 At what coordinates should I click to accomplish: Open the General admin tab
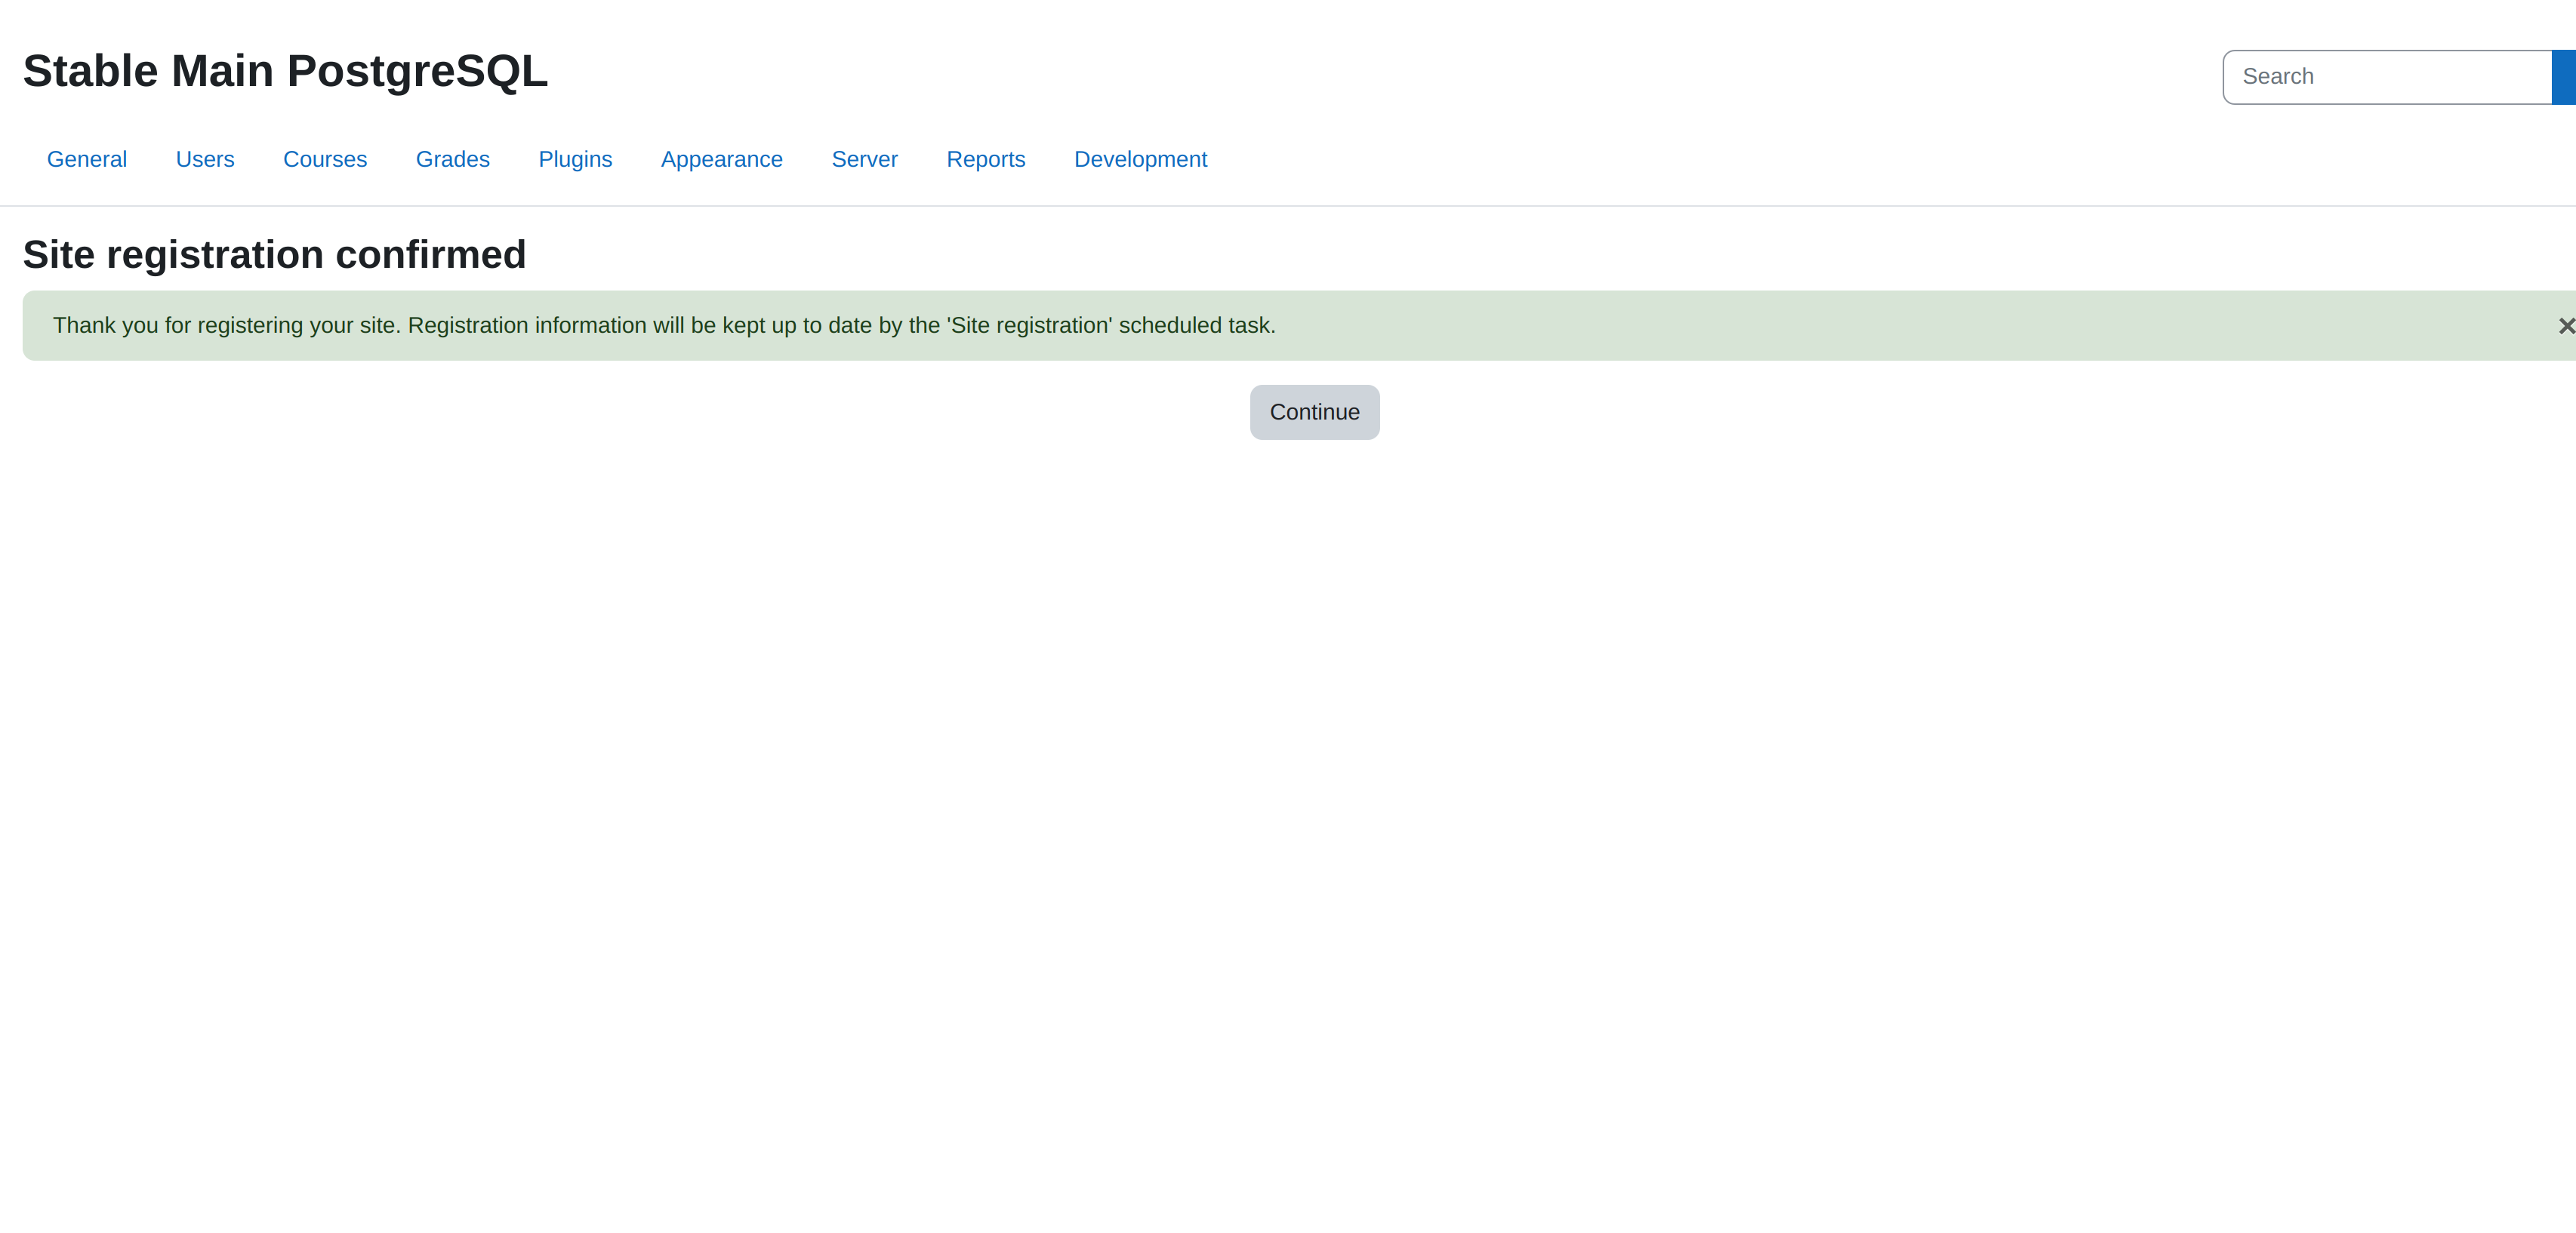[87, 160]
